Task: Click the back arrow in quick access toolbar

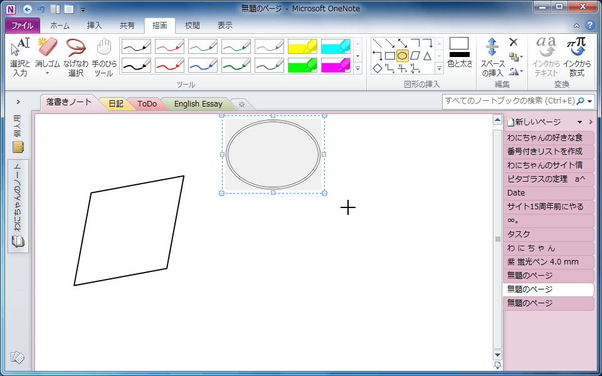Action: coord(28,9)
